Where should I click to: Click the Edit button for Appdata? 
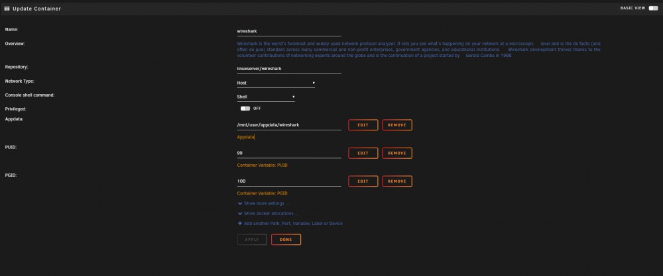363,125
